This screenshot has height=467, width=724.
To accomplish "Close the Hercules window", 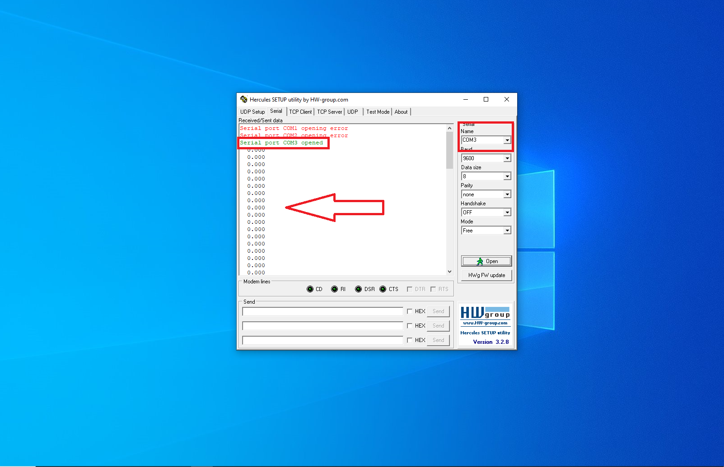I will click(507, 100).
